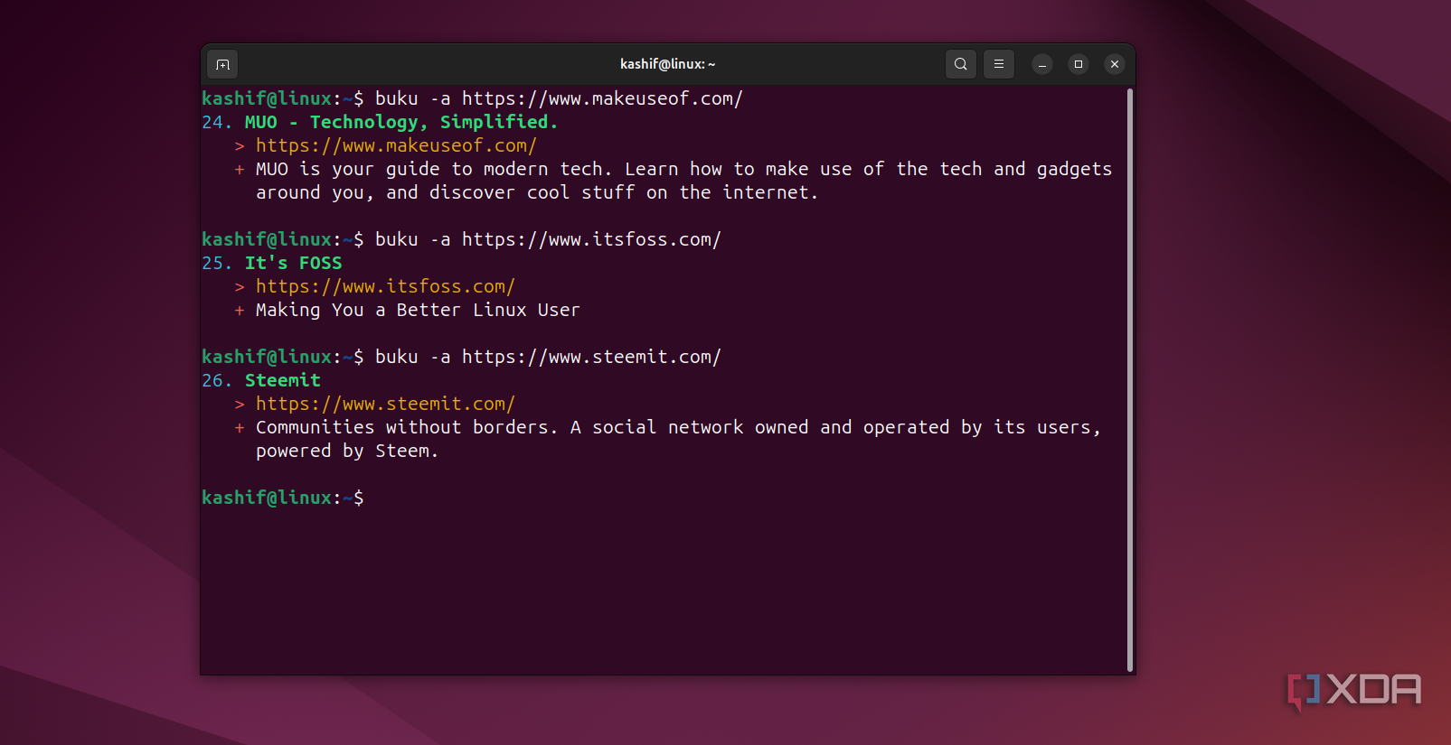Screen dimensions: 1451x745
Task: Click the command "buku -a https://www.itsfoss.com/"
Action: tap(548, 239)
